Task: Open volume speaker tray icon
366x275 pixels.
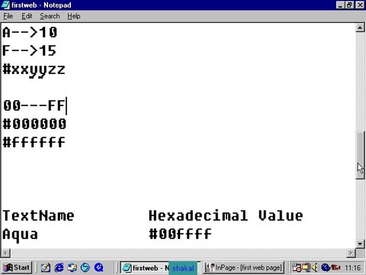Action: [x=315, y=267]
